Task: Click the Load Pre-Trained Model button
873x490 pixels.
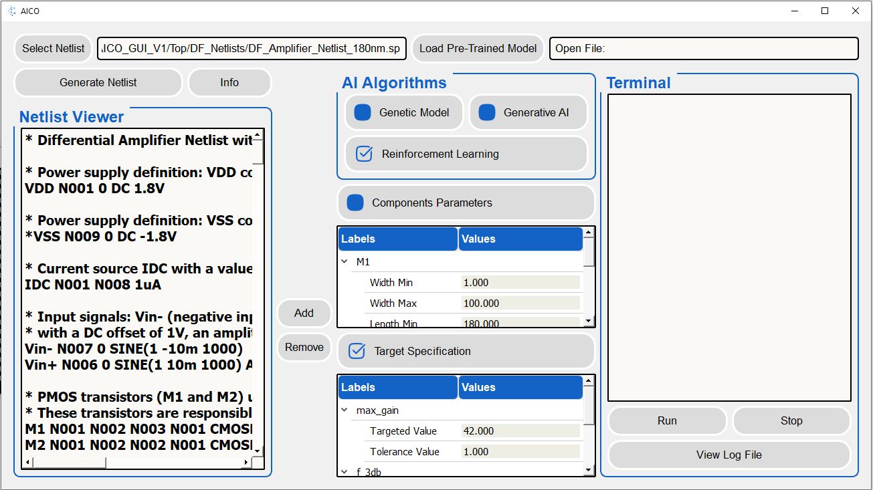Action: click(478, 48)
